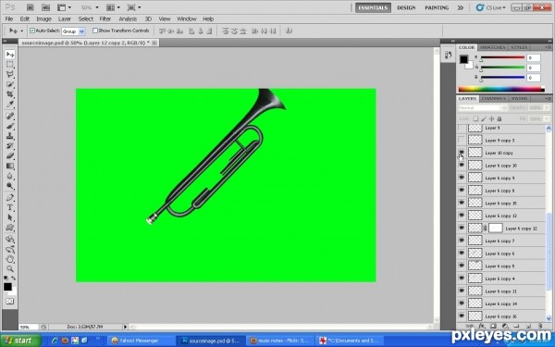Select the Gradient tool
Screen dimensions: 555x347
coord(10,166)
